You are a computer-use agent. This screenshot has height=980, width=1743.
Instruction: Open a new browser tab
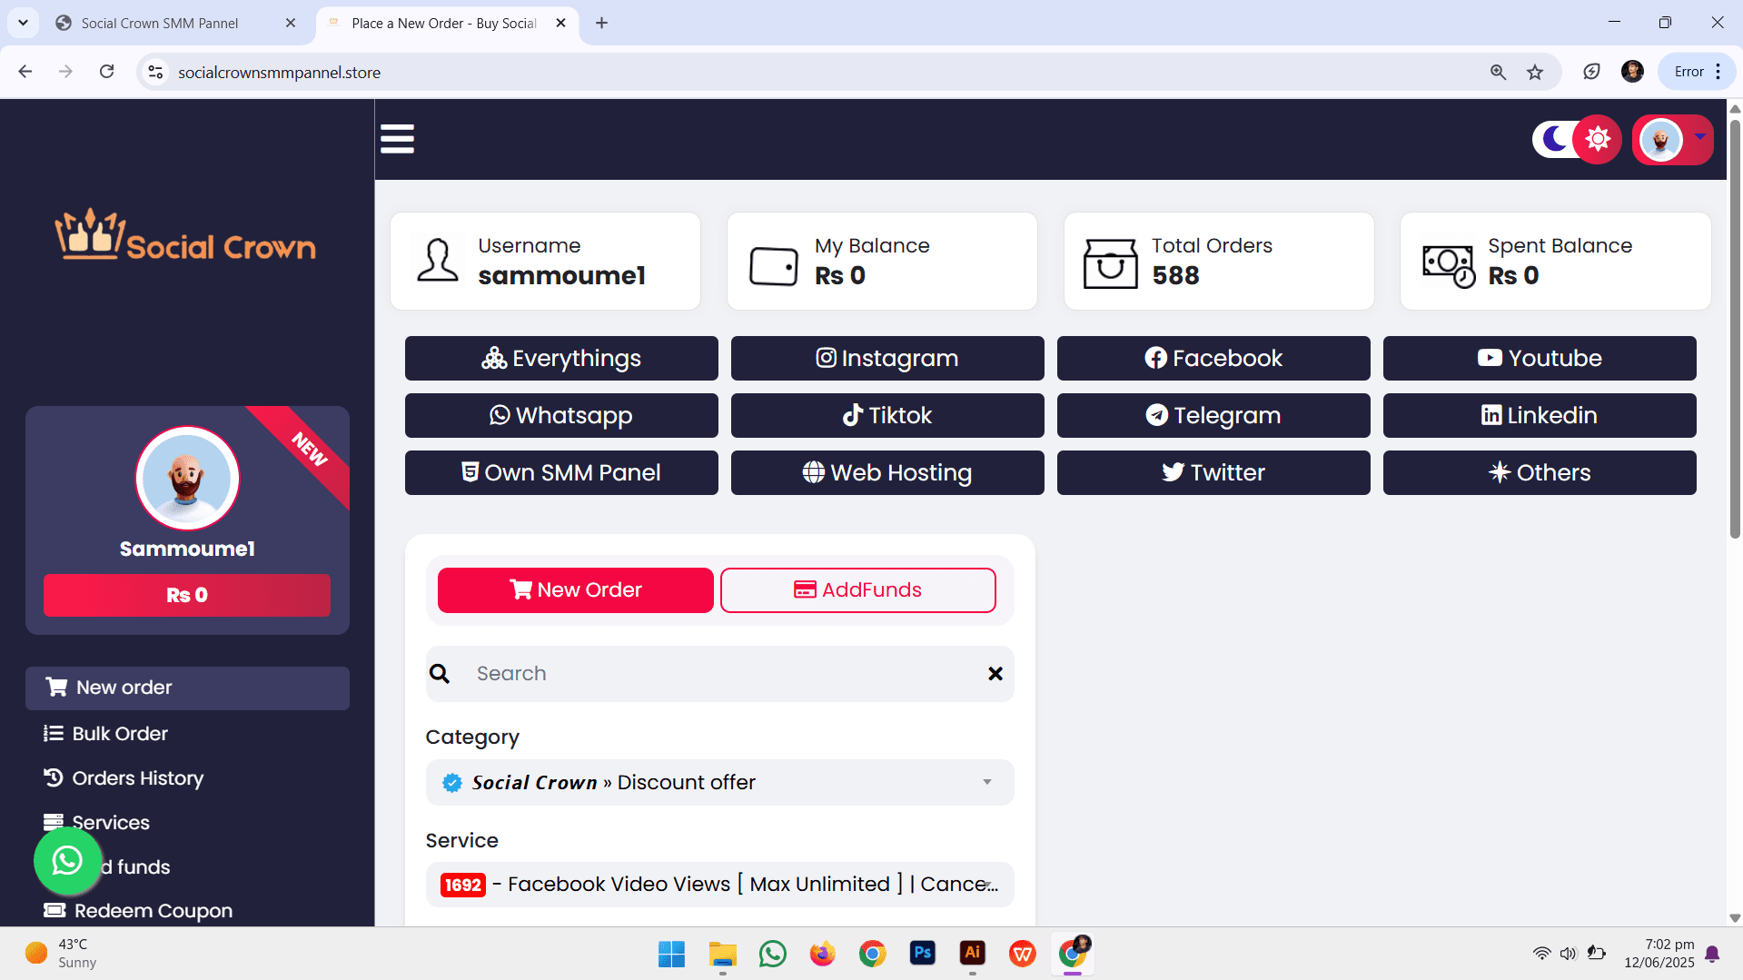coord(601,23)
